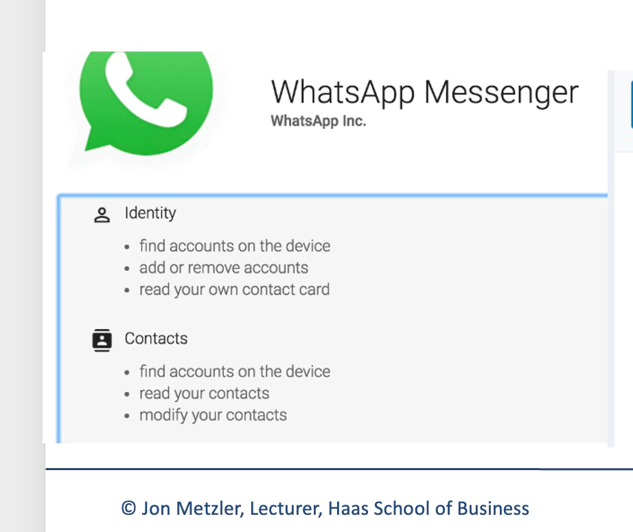Click the blue-bordered permissions panel's left edge
Image resolution: width=633 pixels, height=532 pixels.
59,320
